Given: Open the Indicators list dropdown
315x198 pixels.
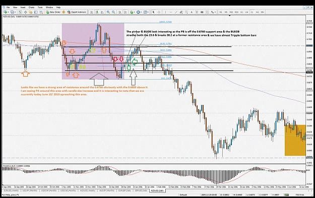Looking at the screenshot, I should tap(132, 12).
